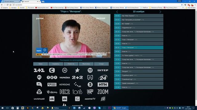Open the ПлюсПлюс channel logo

[52, 85]
